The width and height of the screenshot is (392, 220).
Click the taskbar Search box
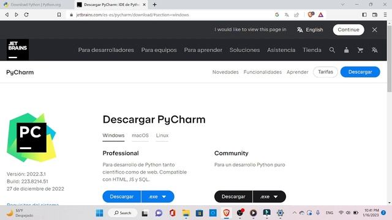pyautogui.click(x=123, y=213)
